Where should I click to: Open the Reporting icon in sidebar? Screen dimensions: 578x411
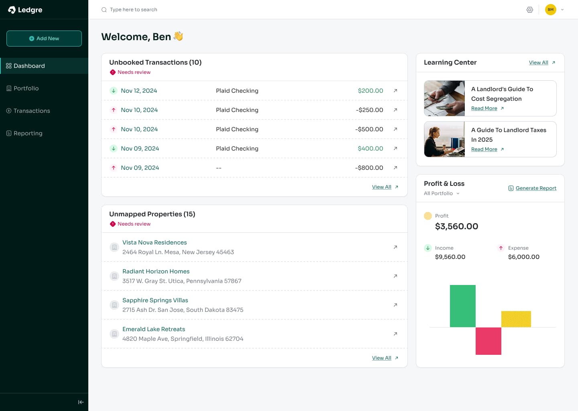click(8, 133)
